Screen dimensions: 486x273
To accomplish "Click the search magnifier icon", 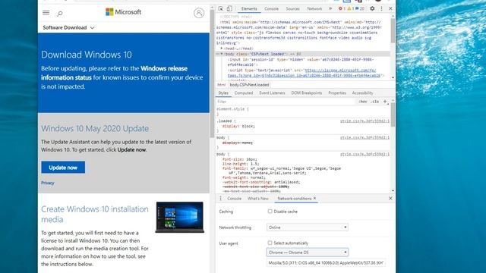I will (x=60, y=14).
